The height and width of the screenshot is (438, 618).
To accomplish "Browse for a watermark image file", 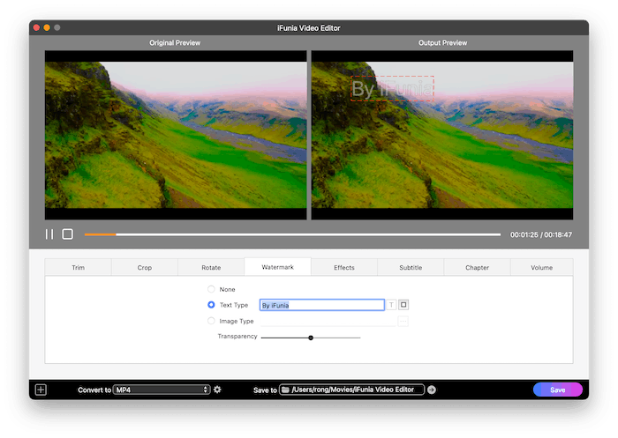I will click(403, 322).
